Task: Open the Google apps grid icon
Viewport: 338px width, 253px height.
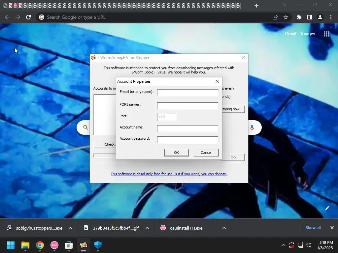Action: tap(326, 34)
